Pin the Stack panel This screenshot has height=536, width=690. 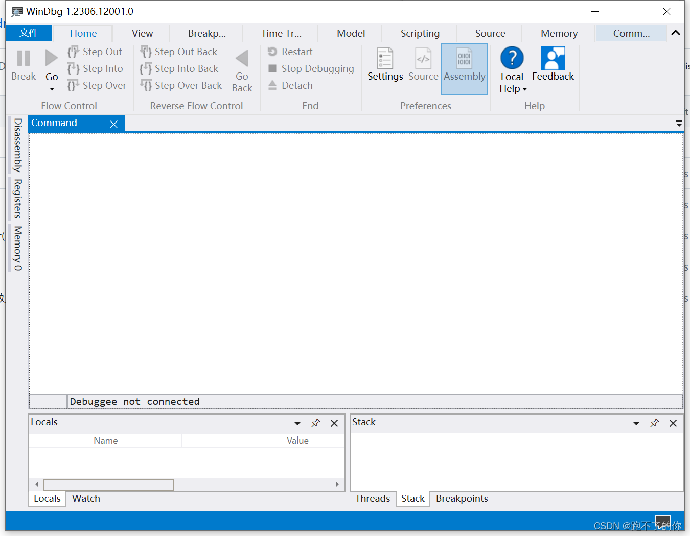[x=655, y=423]
